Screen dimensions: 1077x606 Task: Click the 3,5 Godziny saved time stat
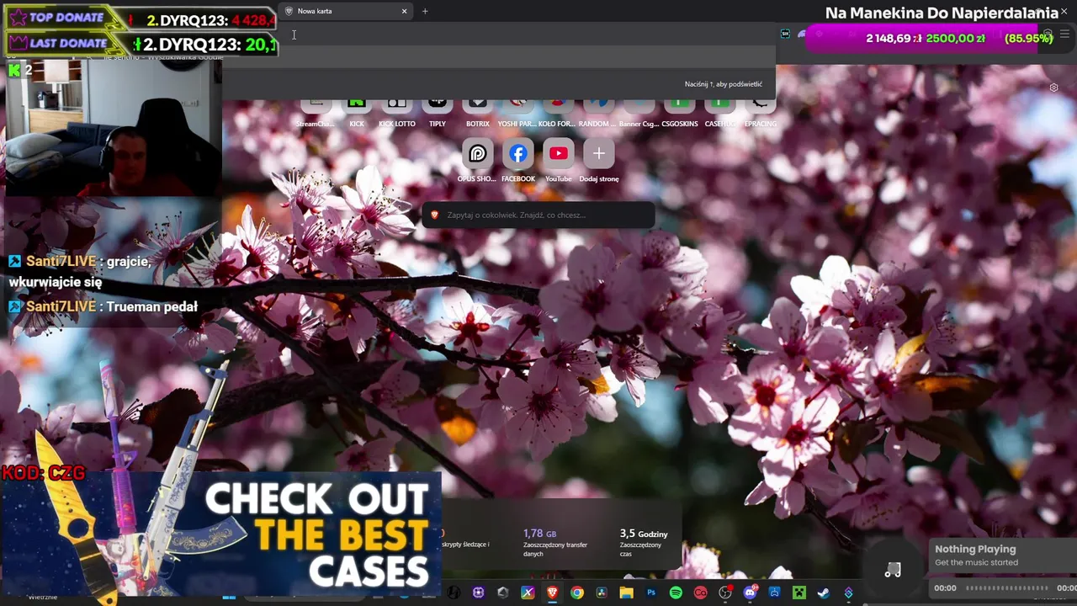pyautogui.click(x=643, y=543)
